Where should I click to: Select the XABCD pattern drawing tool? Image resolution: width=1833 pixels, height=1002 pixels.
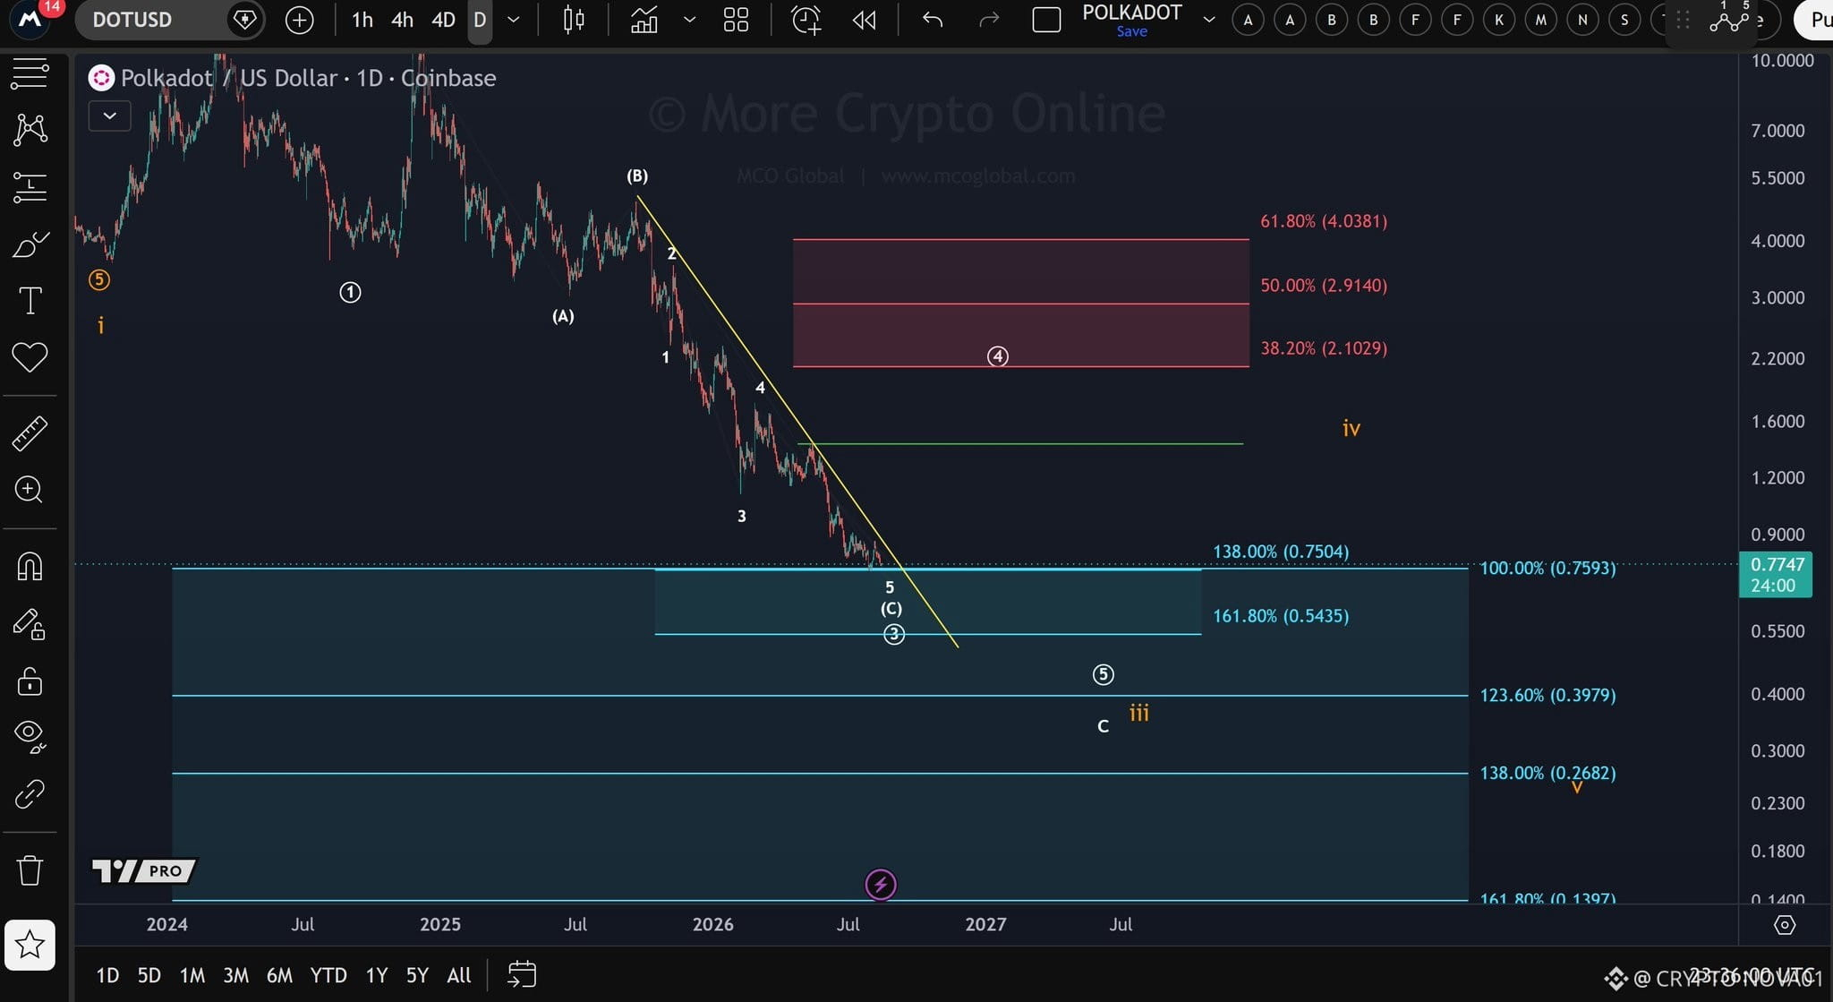(x=30, y=130)
